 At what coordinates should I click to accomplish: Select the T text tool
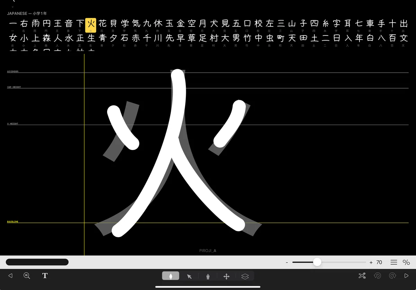45,276
